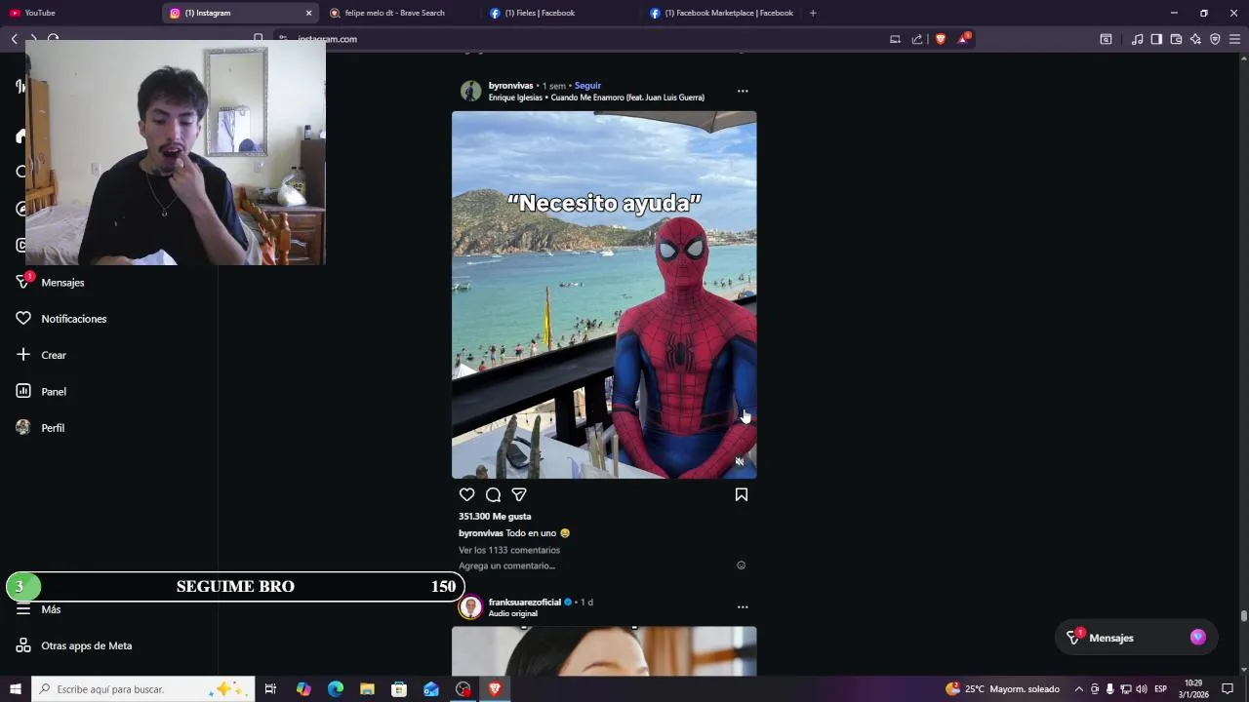Screen dimensions: 1249x702
Task: Open the byronvivas avatar picture
Action: point(471,92)
